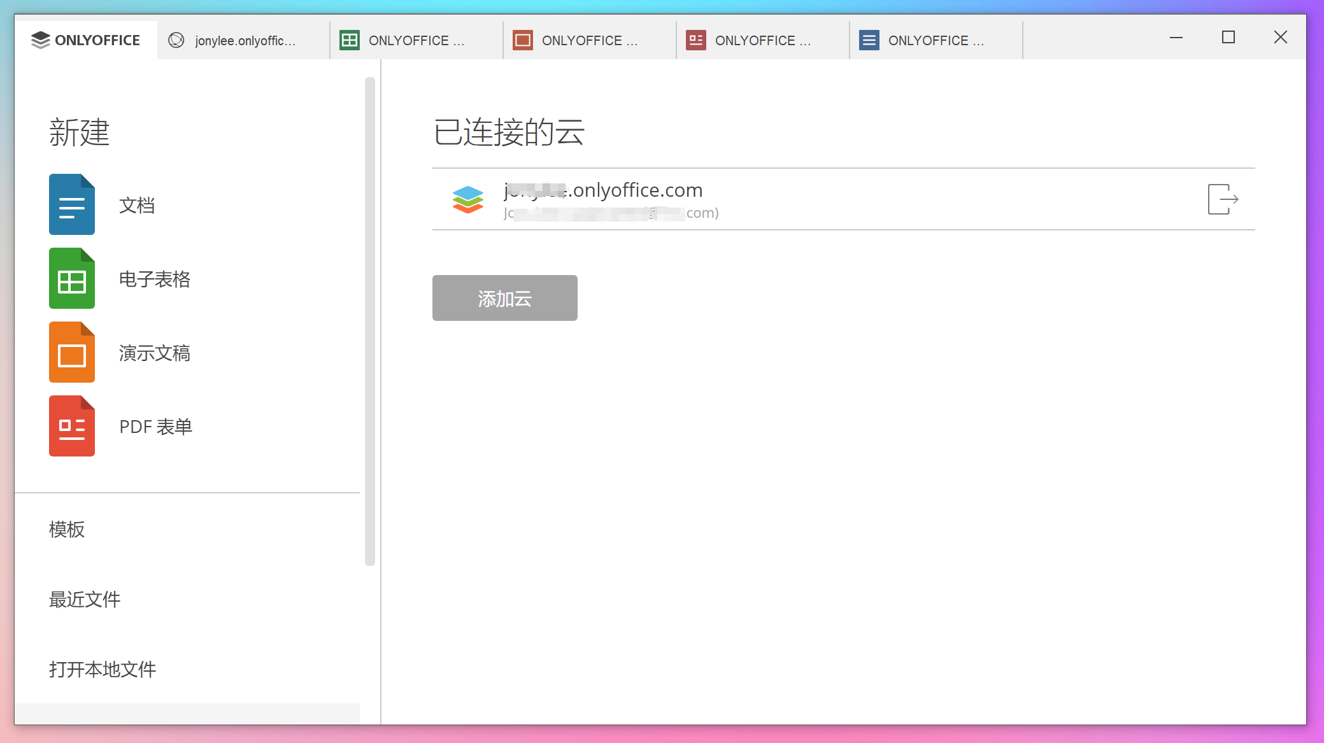Open 最近文件 from the sidebar
1324x743 pixels.
pyautogui.click(x=84, y=599)
